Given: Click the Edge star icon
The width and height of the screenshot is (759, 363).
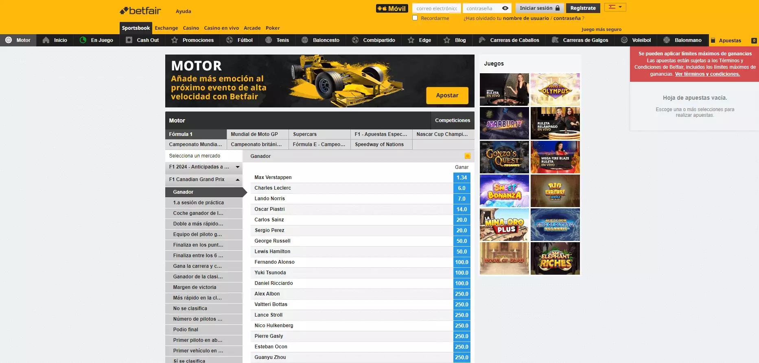Looking at the screenshot, I should click(411, 40).
